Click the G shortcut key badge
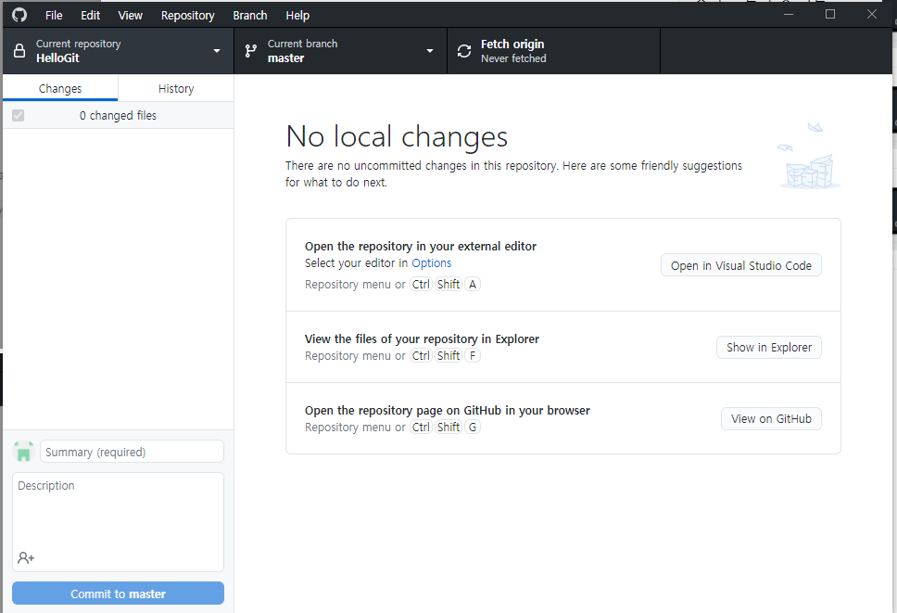897x613 pixels. (473, 428)
